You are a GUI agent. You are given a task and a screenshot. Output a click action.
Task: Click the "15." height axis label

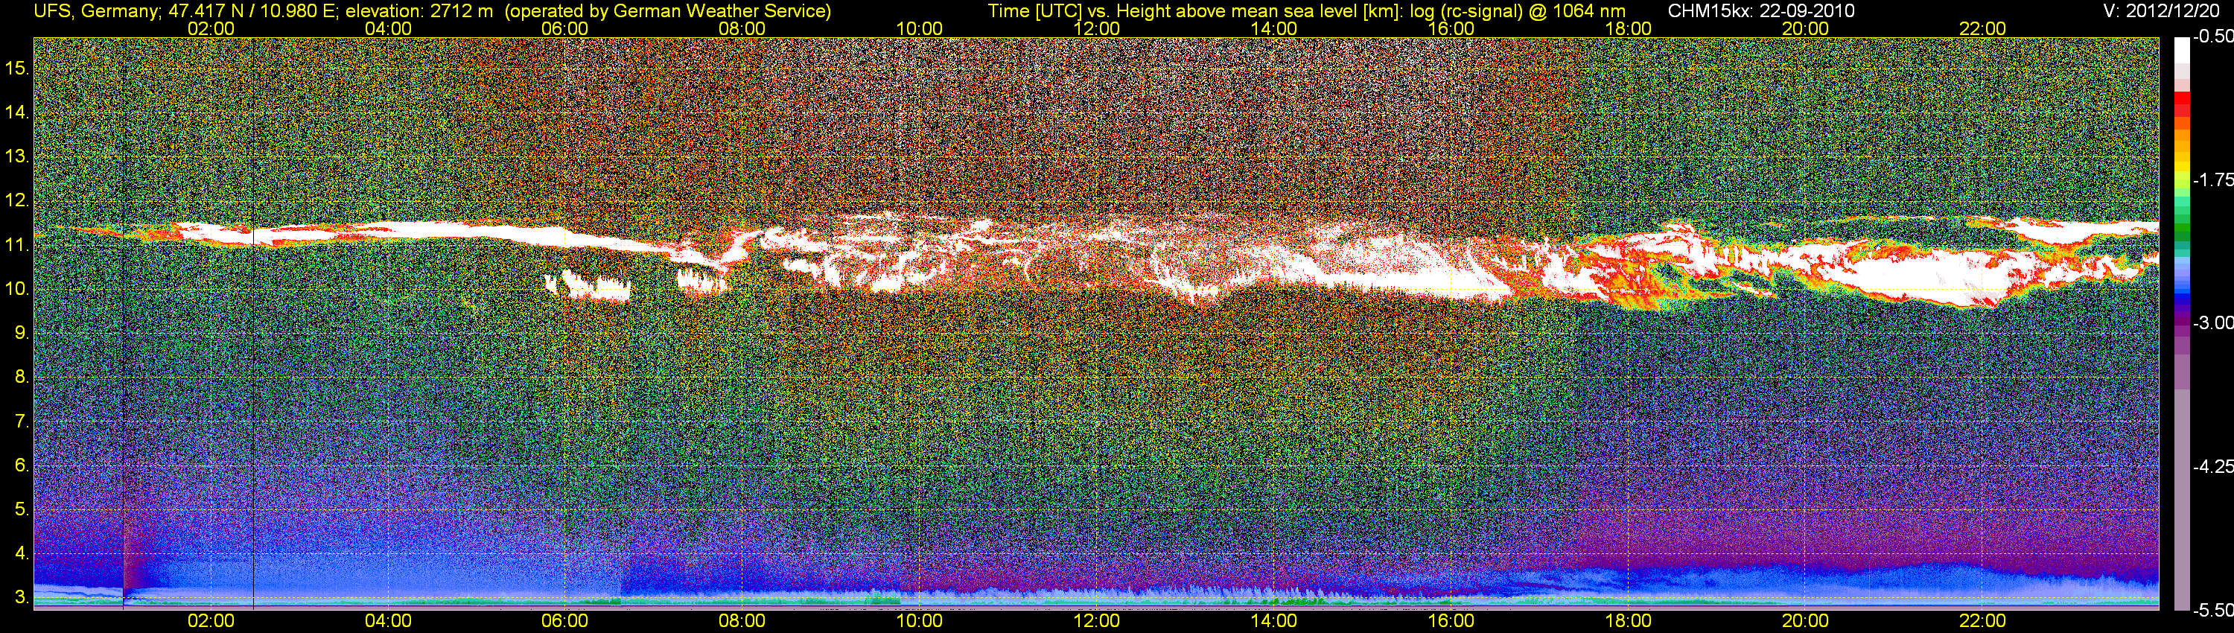point(17,68)
